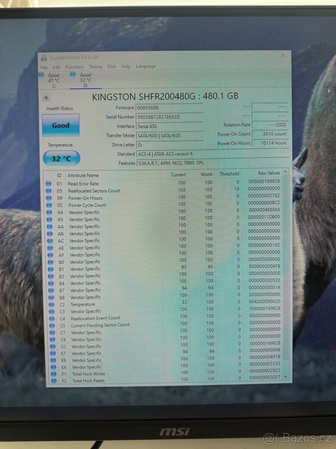
Task: Open the Function menu
Action: (74, 67)
